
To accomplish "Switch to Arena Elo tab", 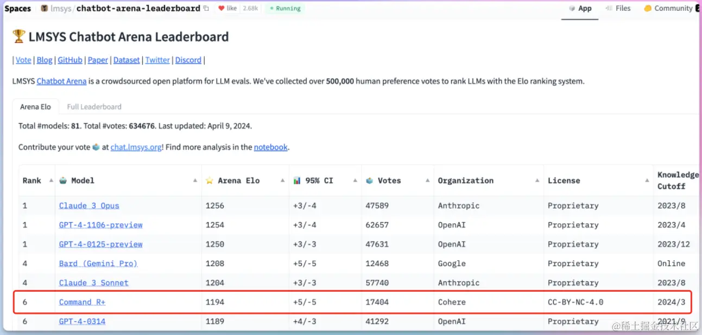I will click(x=35, y=107).
